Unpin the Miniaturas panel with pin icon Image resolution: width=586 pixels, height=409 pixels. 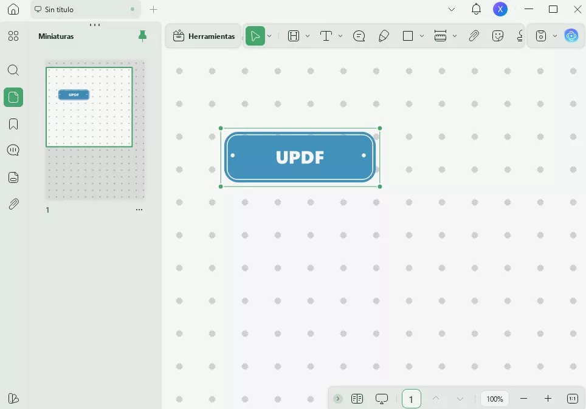point(142,36)
